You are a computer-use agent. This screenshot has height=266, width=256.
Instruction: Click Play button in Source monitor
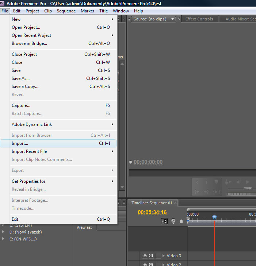(x=248, y=182)
